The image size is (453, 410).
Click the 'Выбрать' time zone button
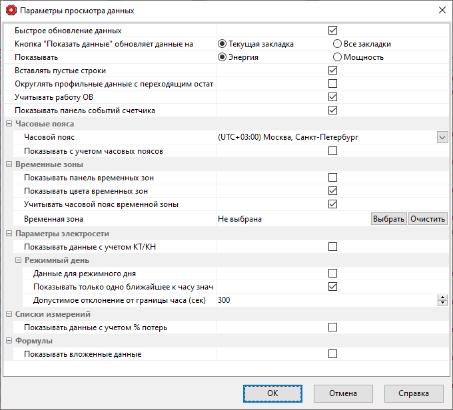click(388, 218)
